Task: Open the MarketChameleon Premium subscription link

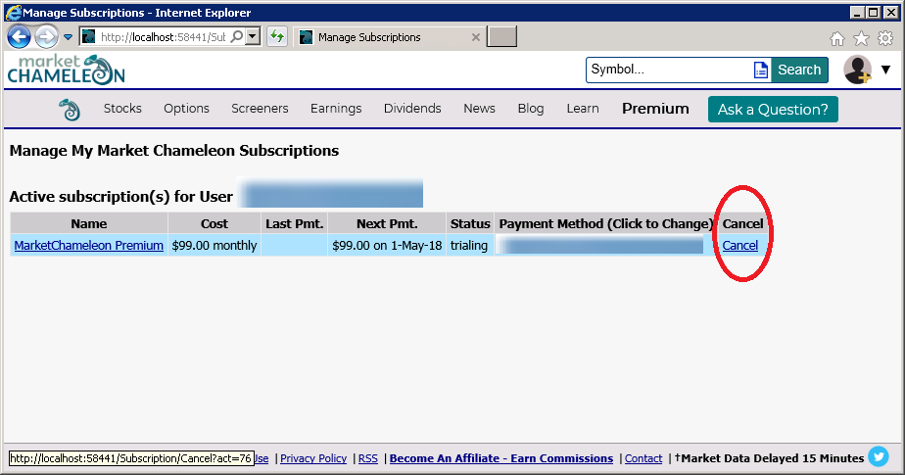Action: pos(89,245)
